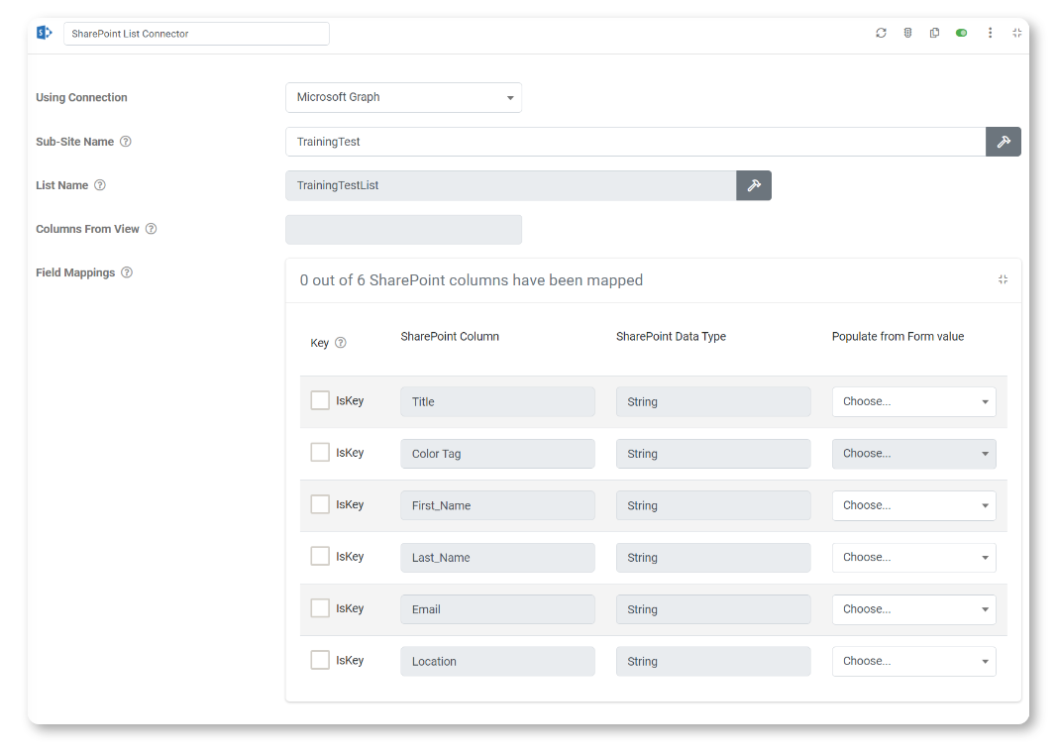
Task: Click the Sub-Site Name wrench button
Action: coord(1004,142)
